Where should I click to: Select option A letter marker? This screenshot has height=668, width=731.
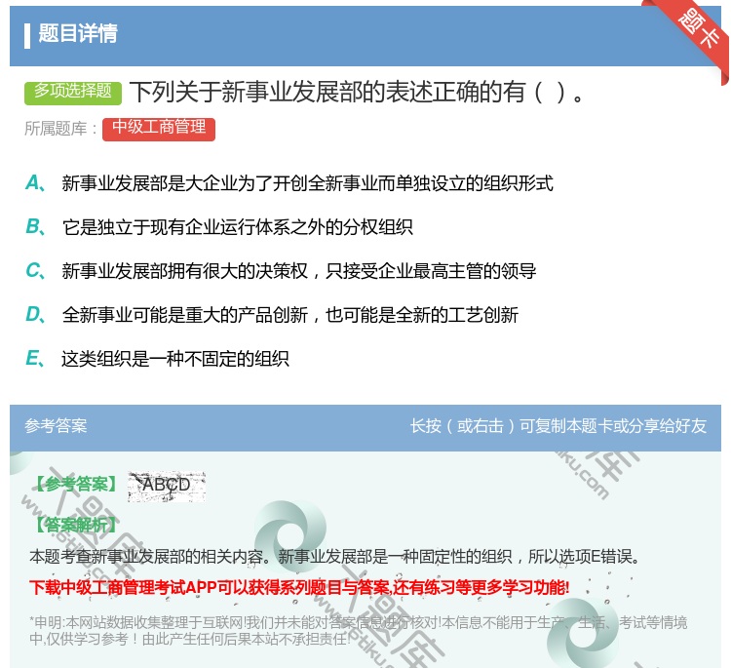coord(34,183)
